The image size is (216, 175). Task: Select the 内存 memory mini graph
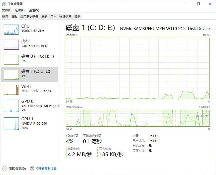click(x=11, y=45)
